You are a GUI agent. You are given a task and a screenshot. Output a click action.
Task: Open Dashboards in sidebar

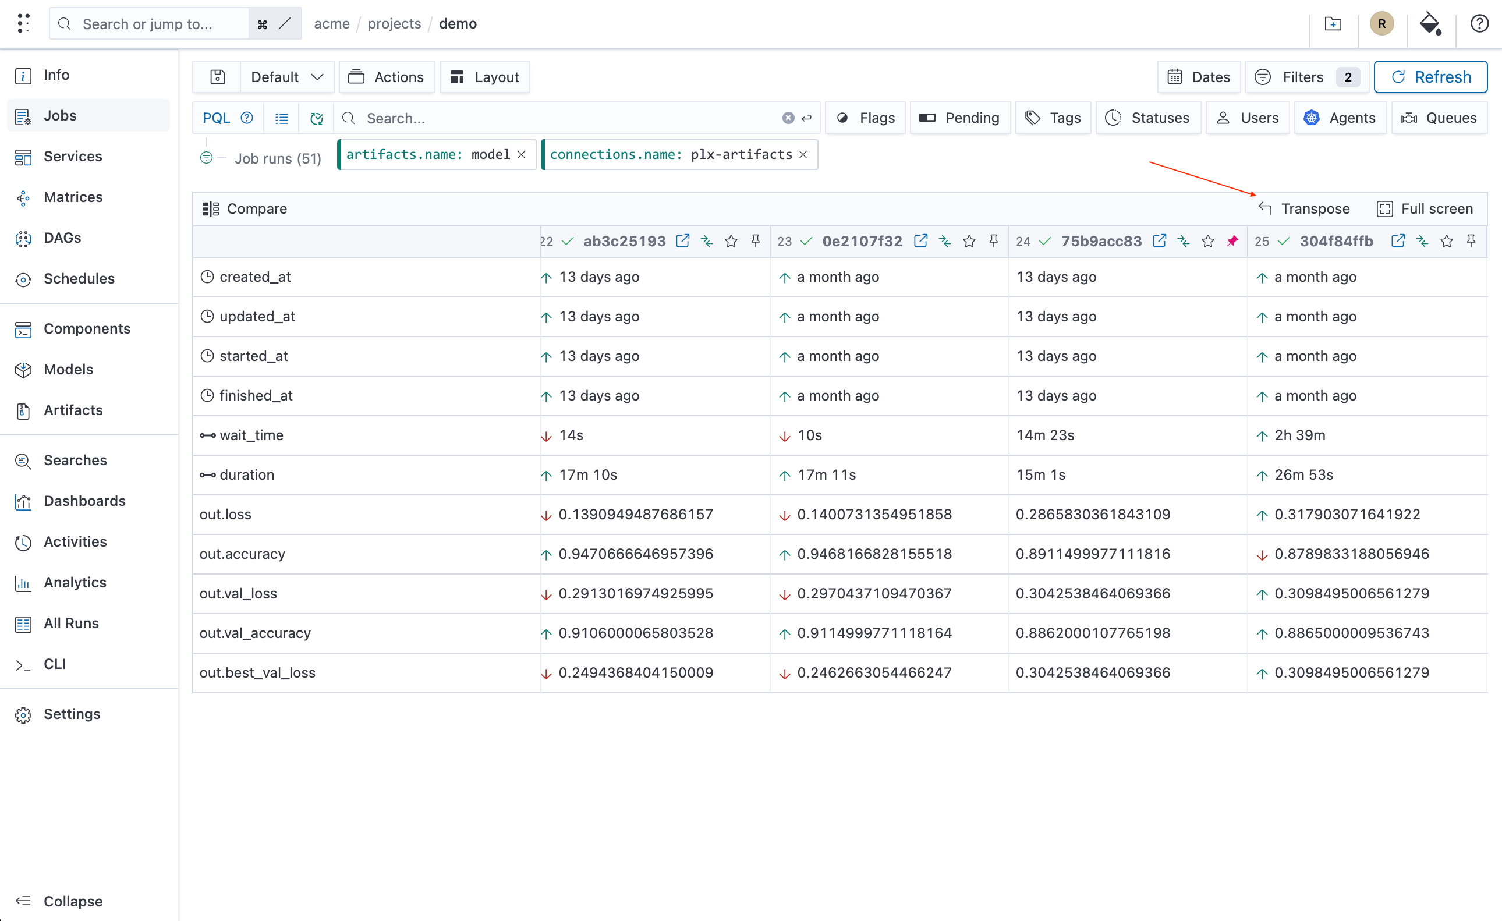(88, 501)
